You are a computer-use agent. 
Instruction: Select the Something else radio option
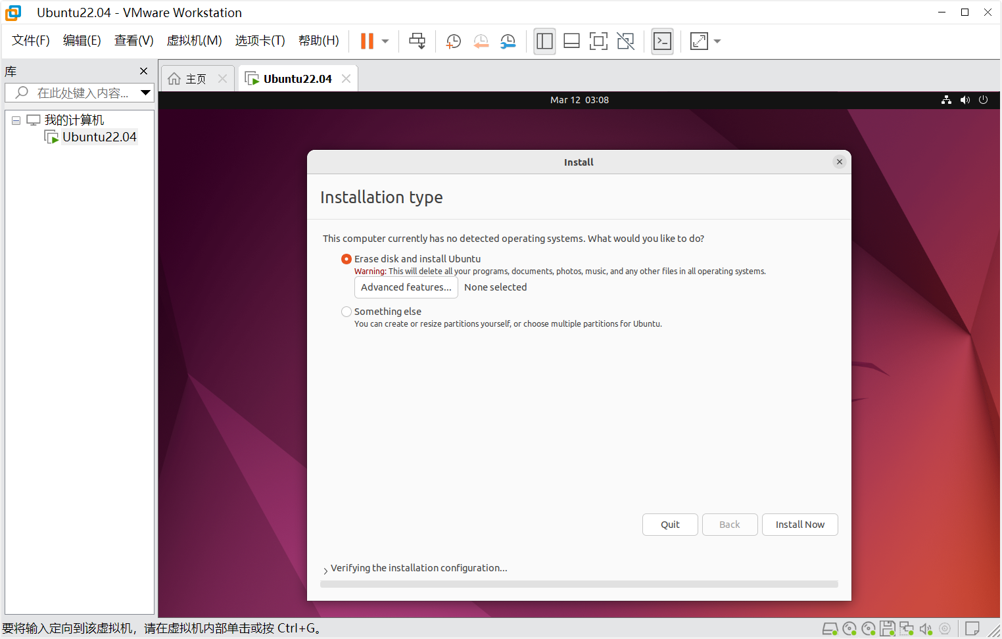[x=346, y=312]
